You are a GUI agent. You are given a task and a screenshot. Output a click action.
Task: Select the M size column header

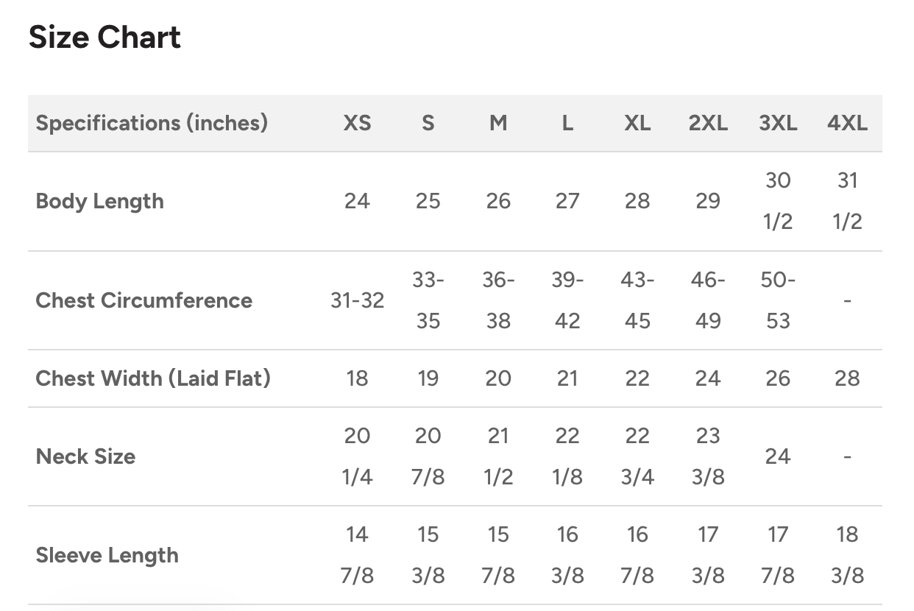coord(498,123)
